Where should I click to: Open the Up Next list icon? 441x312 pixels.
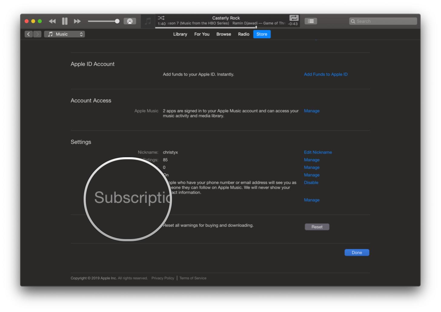click(311, 21)
